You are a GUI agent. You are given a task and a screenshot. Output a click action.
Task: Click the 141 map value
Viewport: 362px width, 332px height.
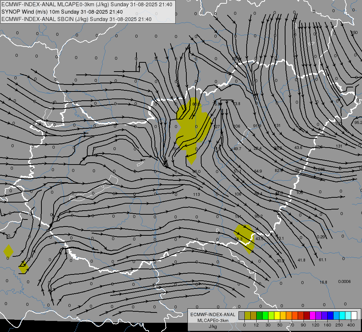point(238,217)
